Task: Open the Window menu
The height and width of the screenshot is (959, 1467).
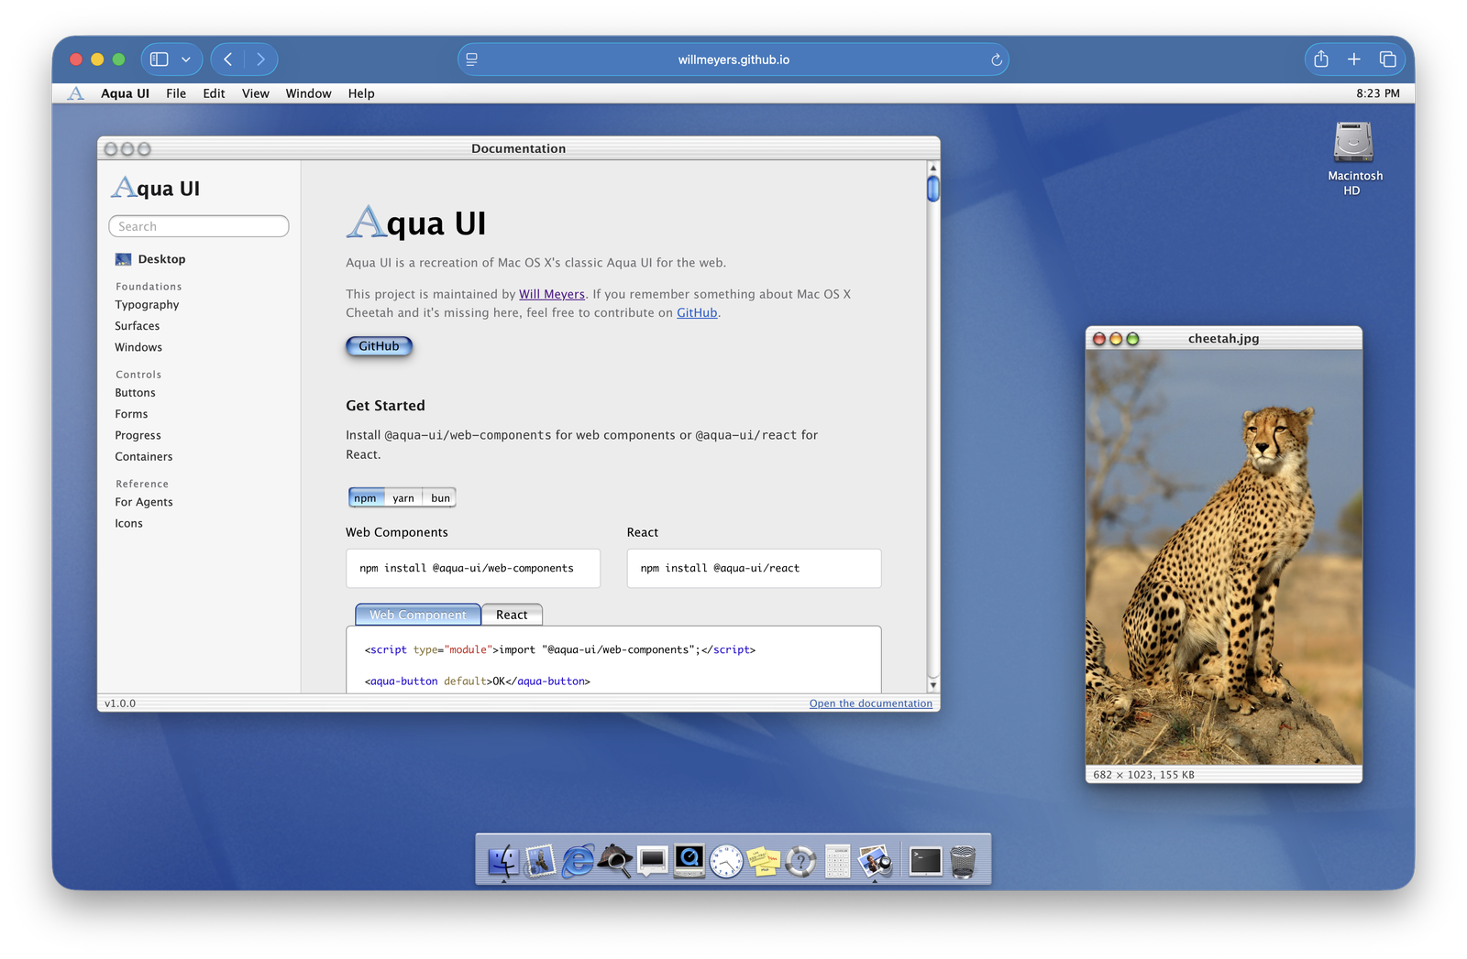Action: [308, 93]
